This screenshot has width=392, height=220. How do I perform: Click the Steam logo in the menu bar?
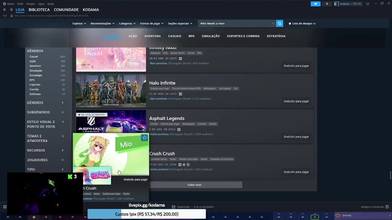[4, 4]
